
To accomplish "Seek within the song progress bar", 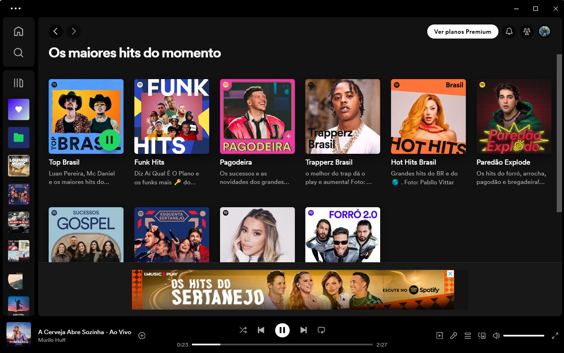I will [x=282, y=345].
